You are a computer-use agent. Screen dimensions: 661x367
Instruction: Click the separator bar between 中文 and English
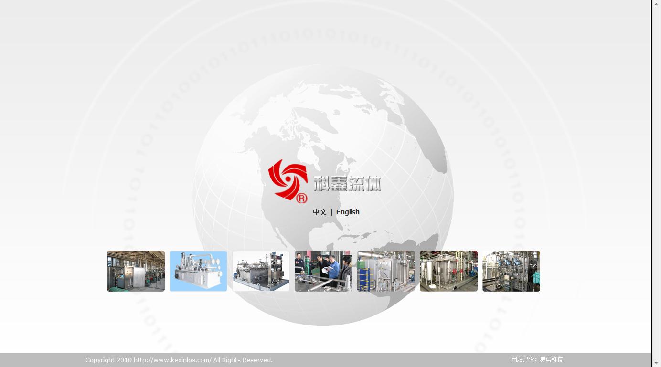pyautogui.click(x=331, y=212)
